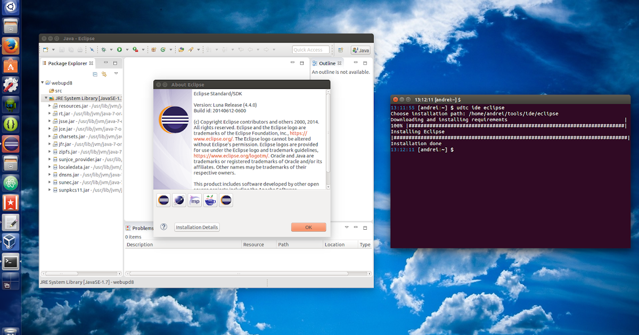Select the Package Explorer tab

point(67,63)
